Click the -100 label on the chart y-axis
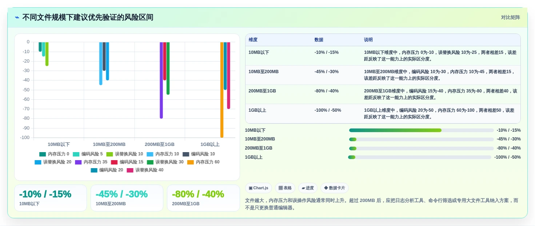Image resolution: width=535 pixels, height=226 pixels. [x=24, y=138]
